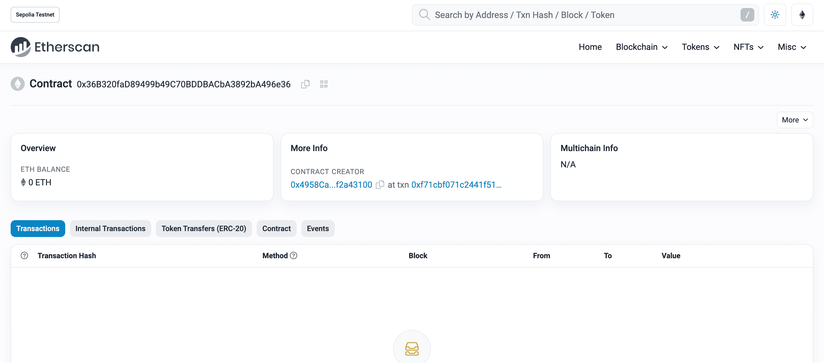Click the full contract address text
This screenshot has width=824, height=363.
point(184,84)
